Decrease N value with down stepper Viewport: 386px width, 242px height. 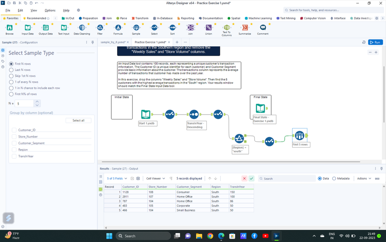pyautogui.click(x=37, y=105)
